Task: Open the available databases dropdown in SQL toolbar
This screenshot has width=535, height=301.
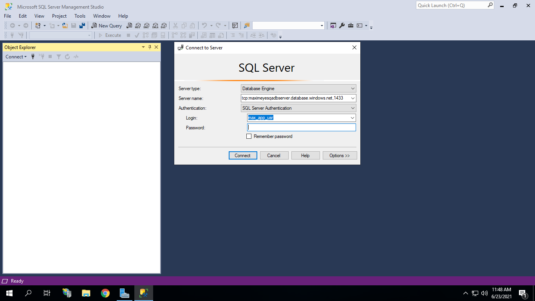Action: pos(61,35)
